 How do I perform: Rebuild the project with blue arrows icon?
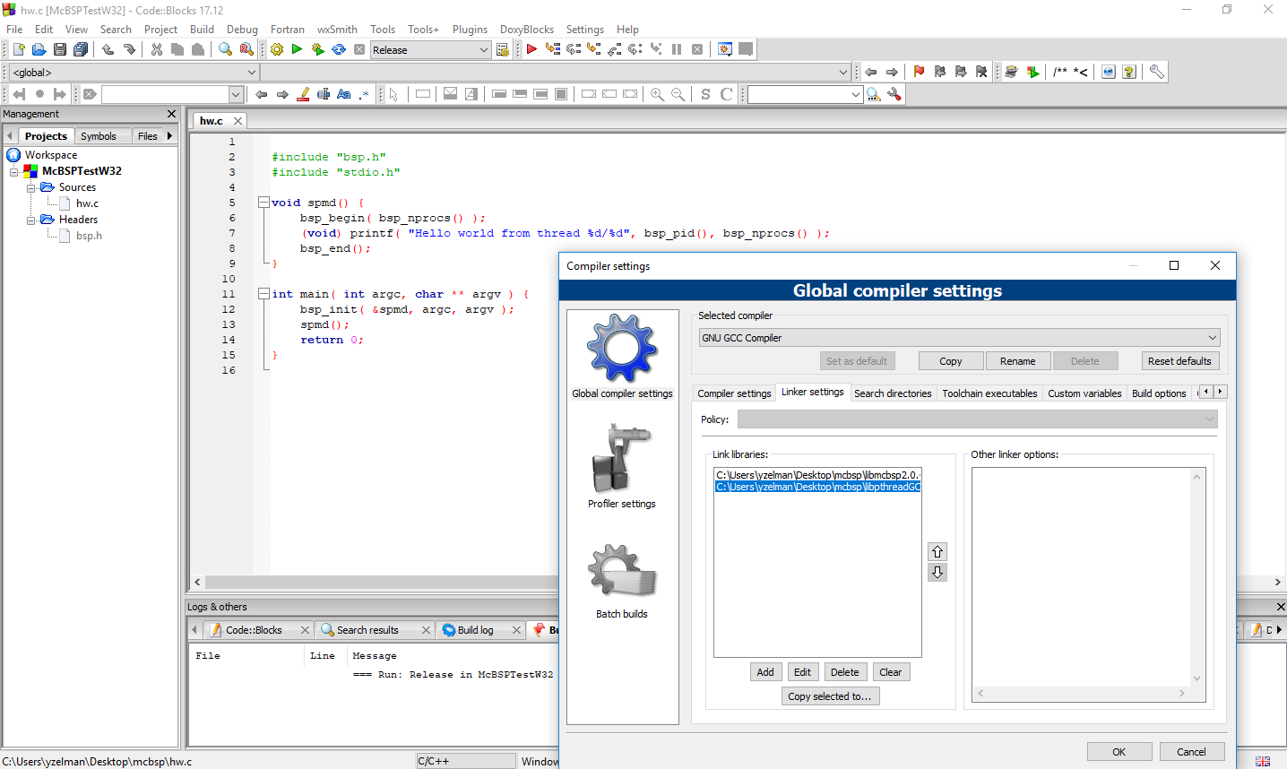point(339,49)
